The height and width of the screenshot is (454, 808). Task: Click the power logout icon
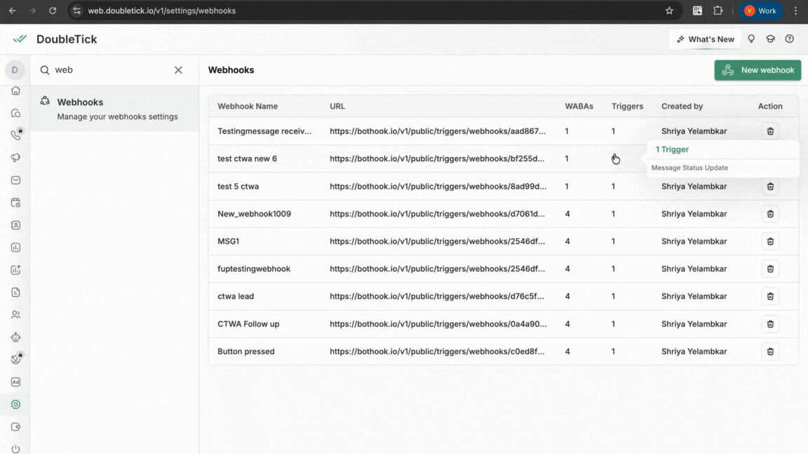tap(15, 449)
